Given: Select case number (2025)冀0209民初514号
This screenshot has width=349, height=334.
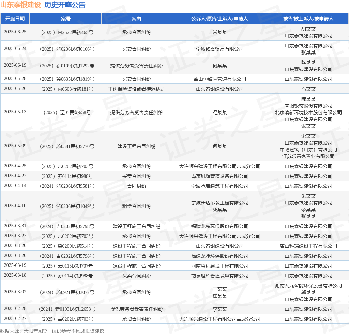Looking at the screenshot, I should [67, 246].
